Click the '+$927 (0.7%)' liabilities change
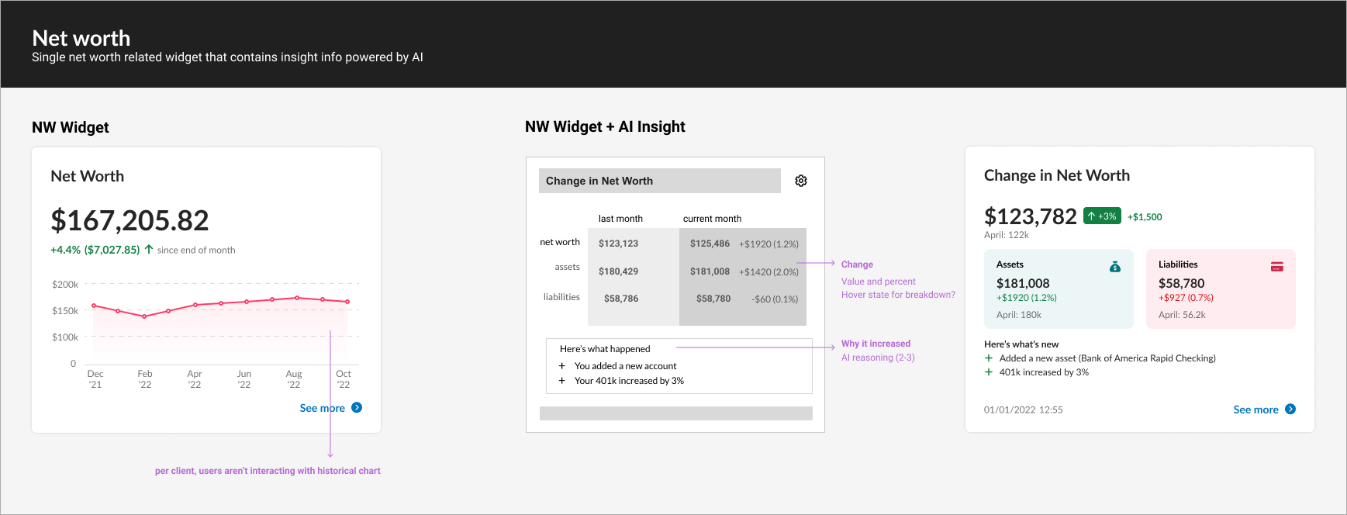1347x515 pixels. 1186,298
